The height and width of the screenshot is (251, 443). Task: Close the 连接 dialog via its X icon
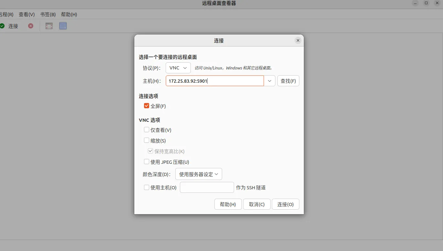(298, 40)
